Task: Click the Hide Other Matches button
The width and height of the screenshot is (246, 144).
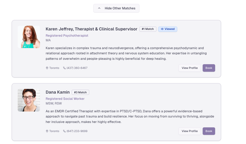Action: pos(116,8)
